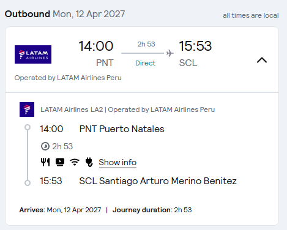Click the small LATAM segment logo
This screenshot has width=287, height=230.
[27, 109]
